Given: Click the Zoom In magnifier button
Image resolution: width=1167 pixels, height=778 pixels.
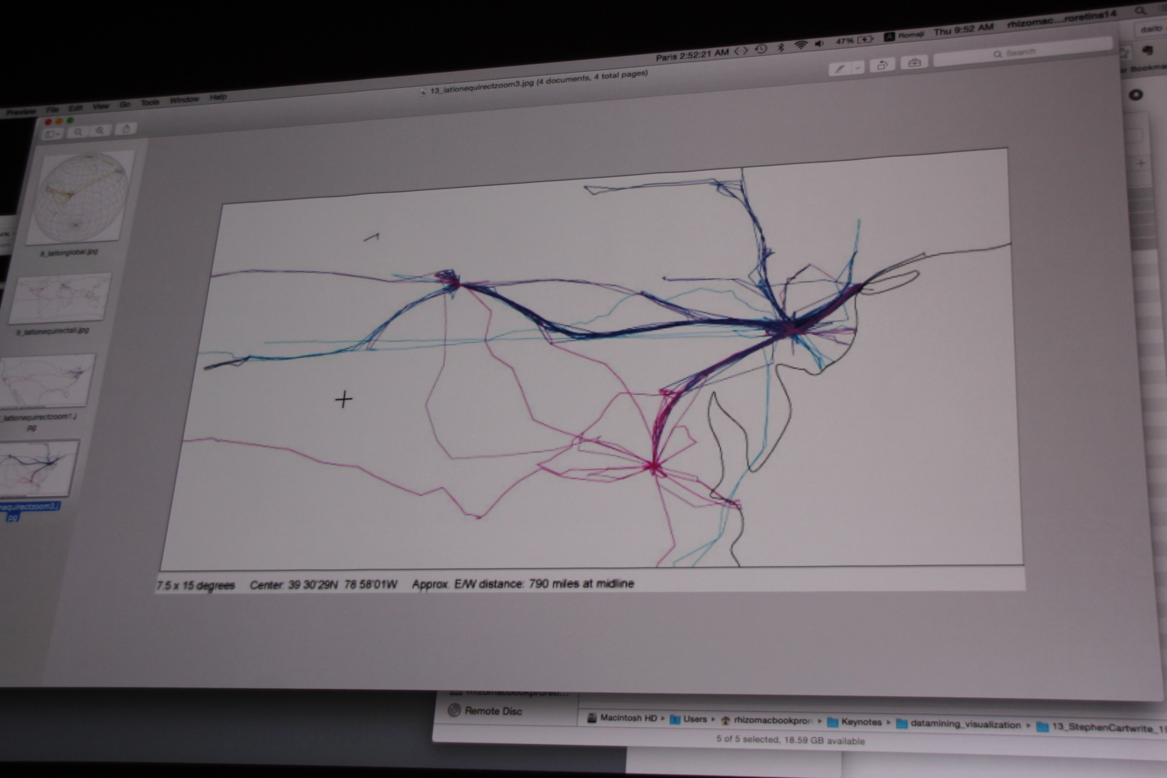Looking at the screenshot, I should pyautogui.click(x=100, y=131).
